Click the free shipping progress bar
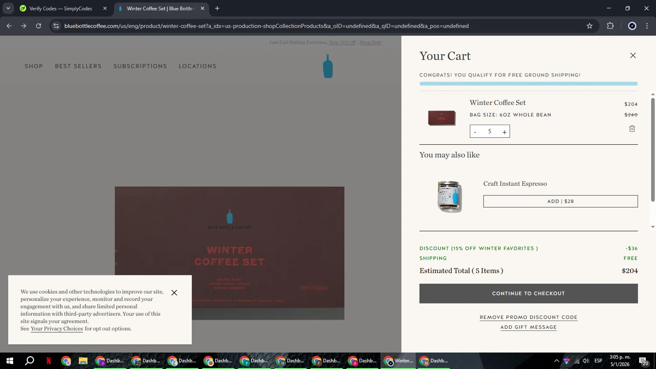The width and height of the screenshot is (656, 369). (x=528, y=84)
